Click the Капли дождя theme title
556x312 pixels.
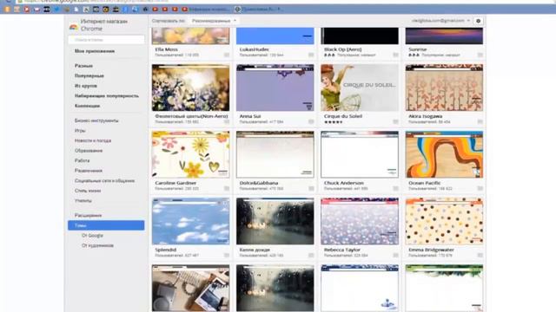255,250
